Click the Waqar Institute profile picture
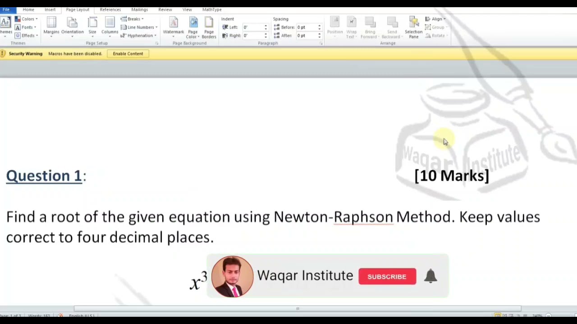Image resolution: width=577 pixels, height=324 pixels. point(232,276)
